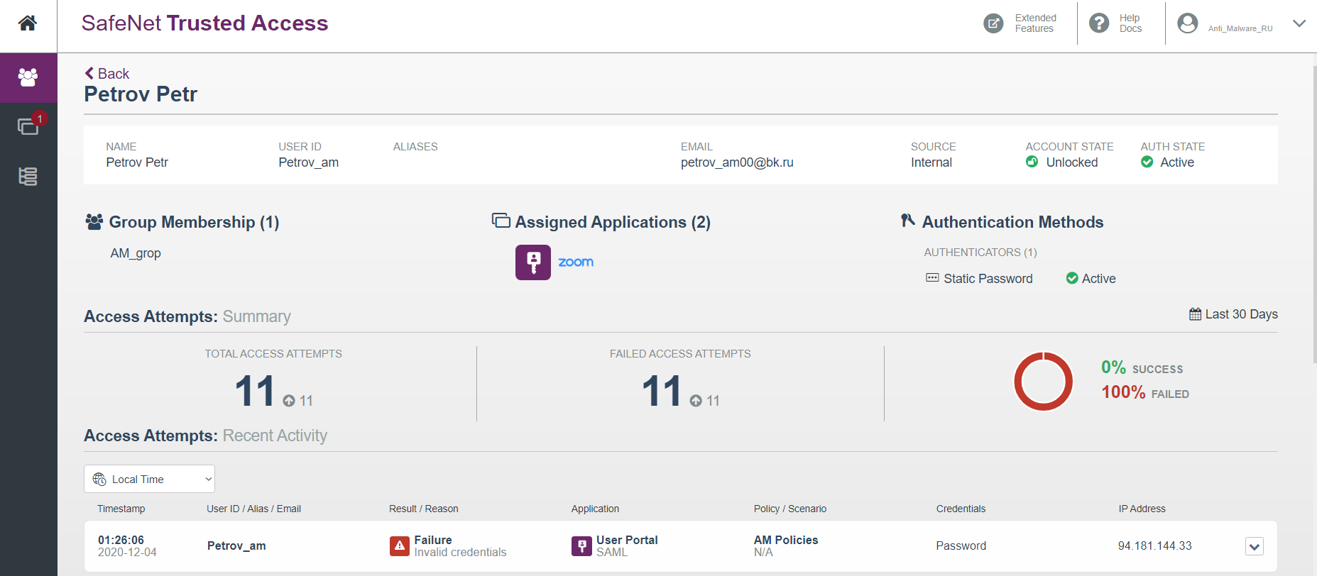
Task: Expand the 01:26:06 access attempt row details
Action: coord(1254,546)
